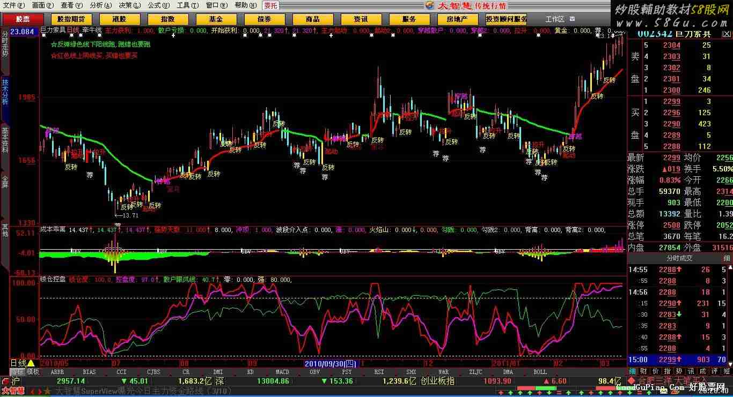Select the 财 tab under quote panel
The image size is (733, 397).
click(x=643, y=371)
